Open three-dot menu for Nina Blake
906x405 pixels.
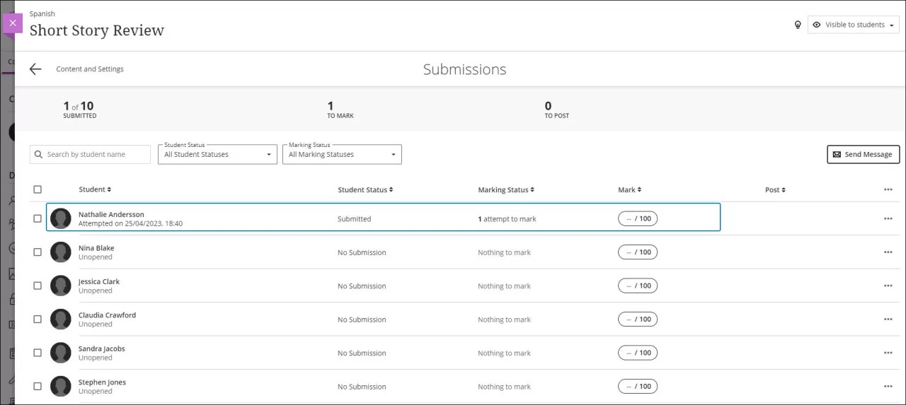[x=888, y=252]
